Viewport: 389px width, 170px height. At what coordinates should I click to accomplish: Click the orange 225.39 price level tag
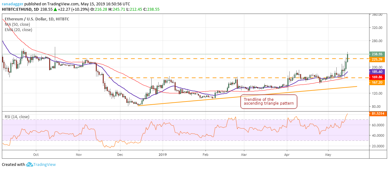[377, 59]
